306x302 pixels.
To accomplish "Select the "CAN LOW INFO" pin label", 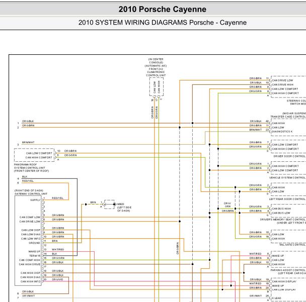I will pos(31,239).
